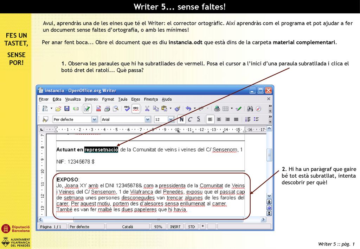Screen dimensions: 360x249
Task: Open the New document icon
Action: click(x=45, y=109)
